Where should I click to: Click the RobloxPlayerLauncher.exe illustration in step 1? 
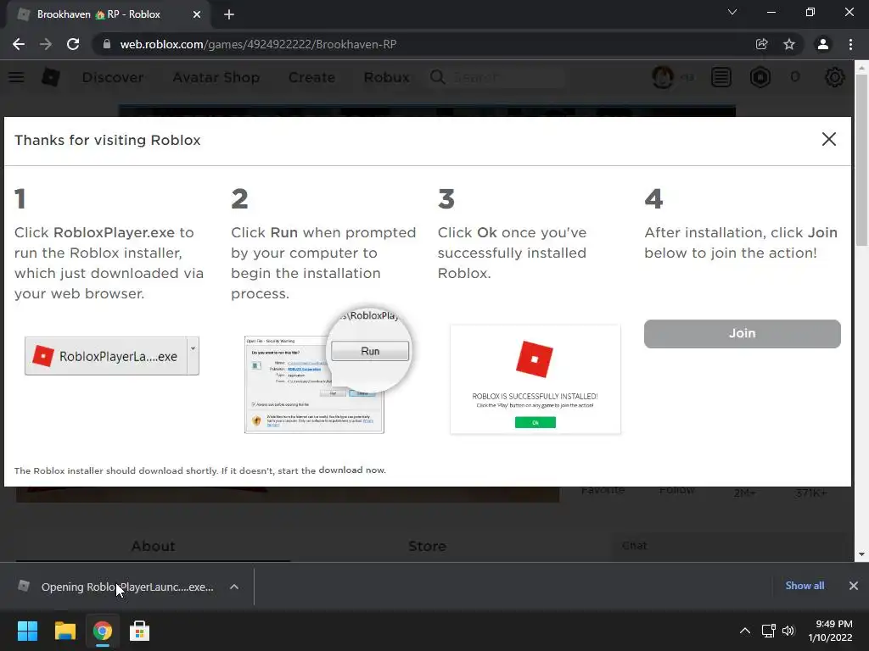pyautogui.click(x=112, y=356)
